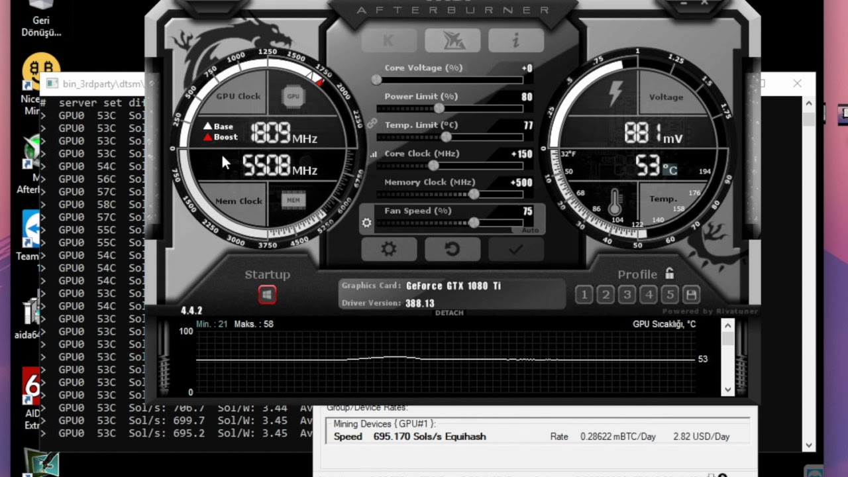Screen dimensions: 848x477
Task: Click the lightning bolt voltage icon
Action: (x=615, y=93)
